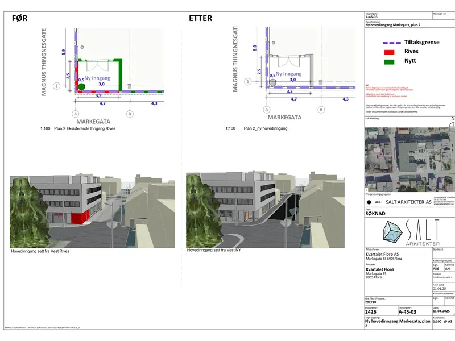The image size is (455, 341).
Task: Click the grey column circle in ETTER plan
Action: coord(272,82)
